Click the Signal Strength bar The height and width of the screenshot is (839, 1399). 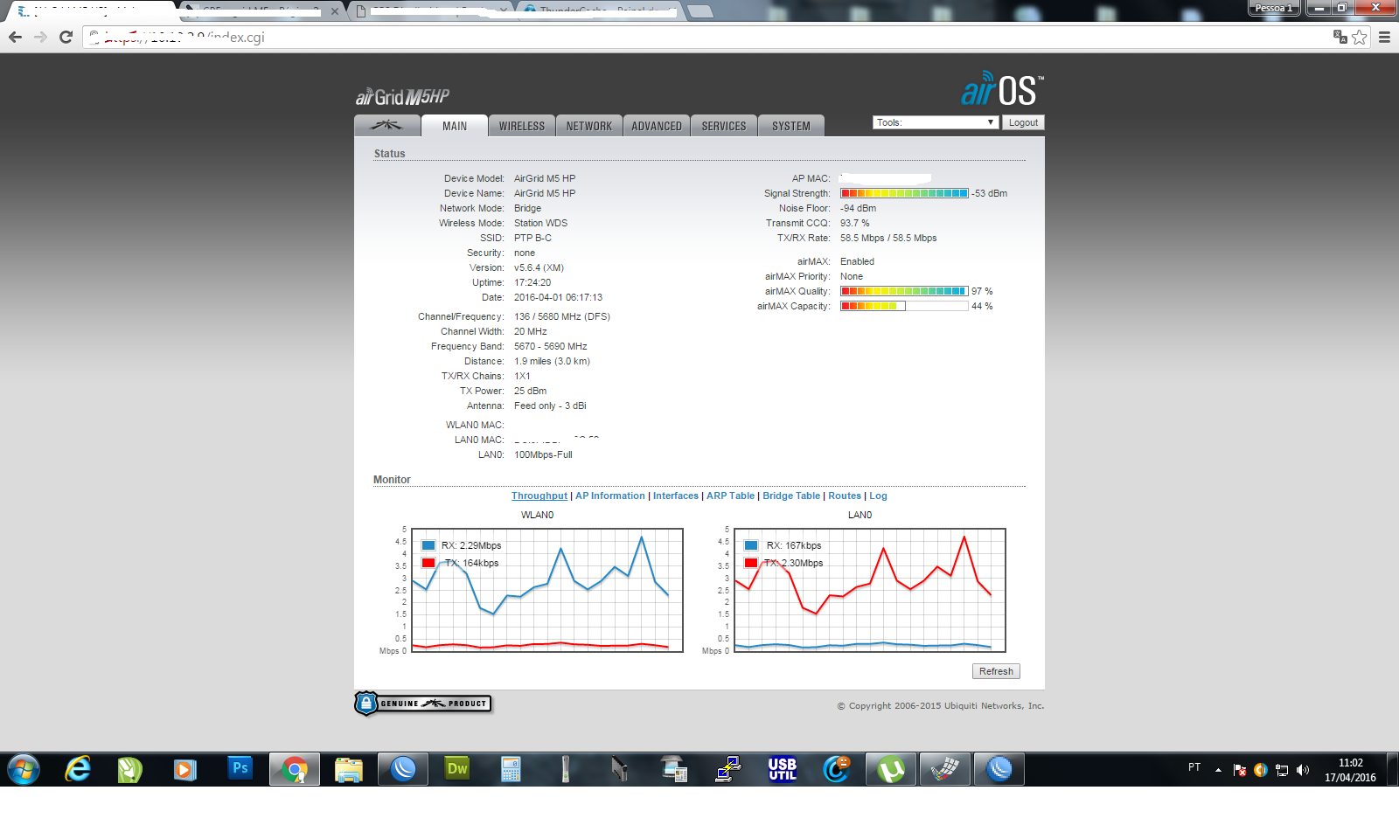pyautogui.click(x=904, y=193)
